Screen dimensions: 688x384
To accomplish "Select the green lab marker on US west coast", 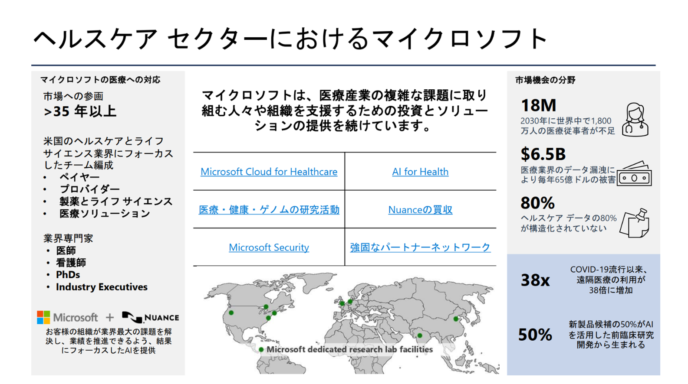I will tap(231, 312).
